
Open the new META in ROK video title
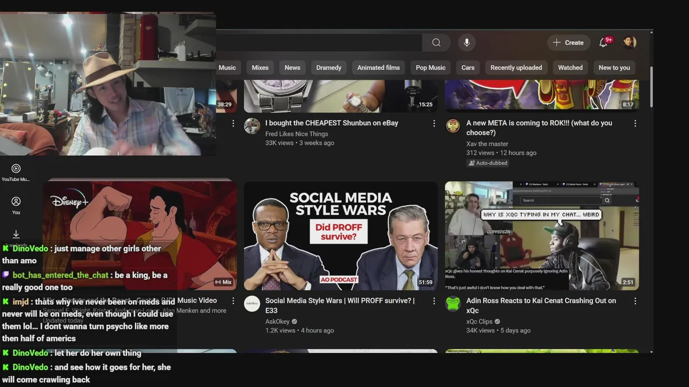[539, 128]
